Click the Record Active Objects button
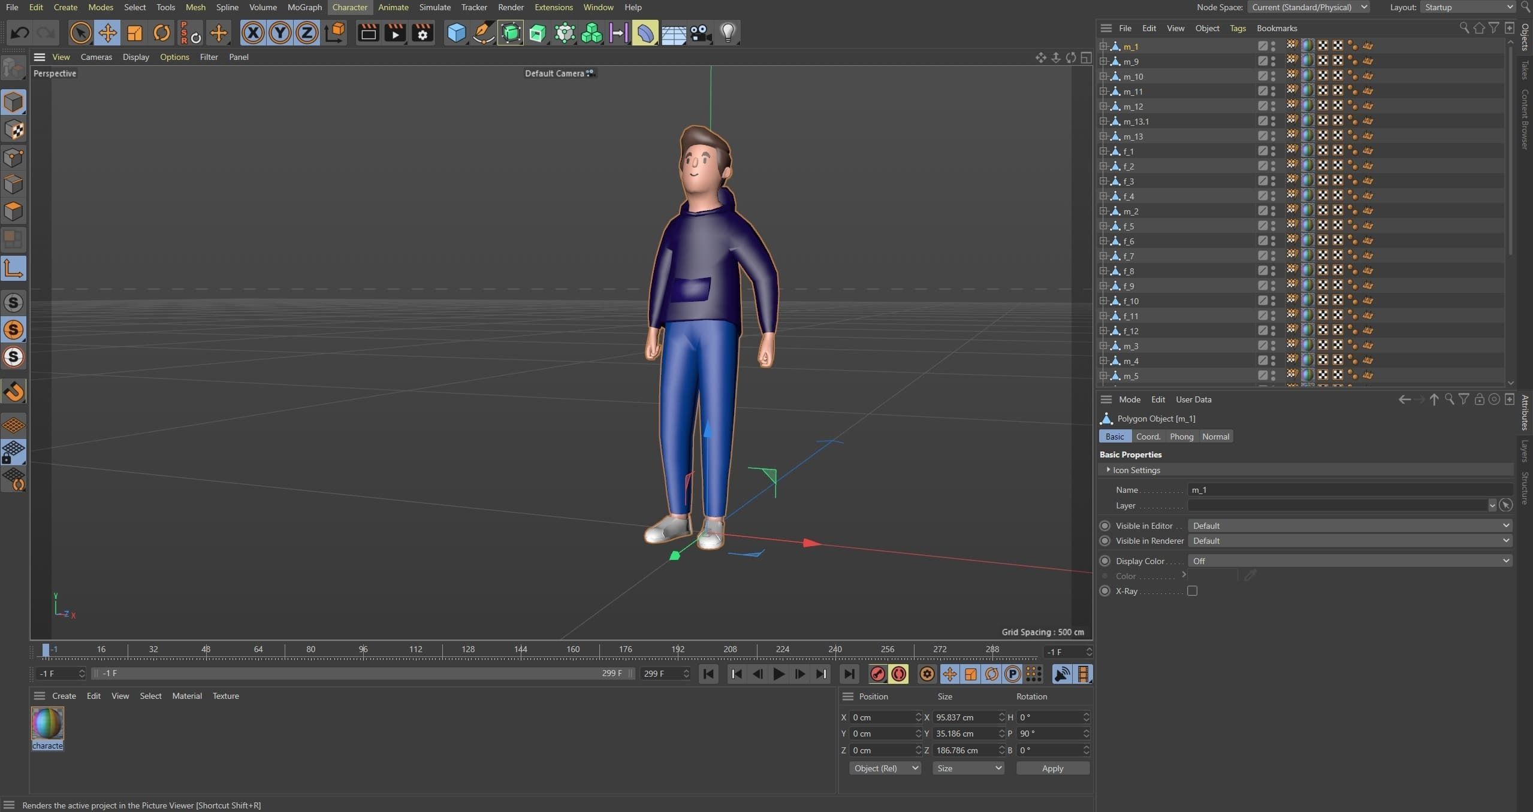Screen dimensions: 1533x812 coord(877,674)
